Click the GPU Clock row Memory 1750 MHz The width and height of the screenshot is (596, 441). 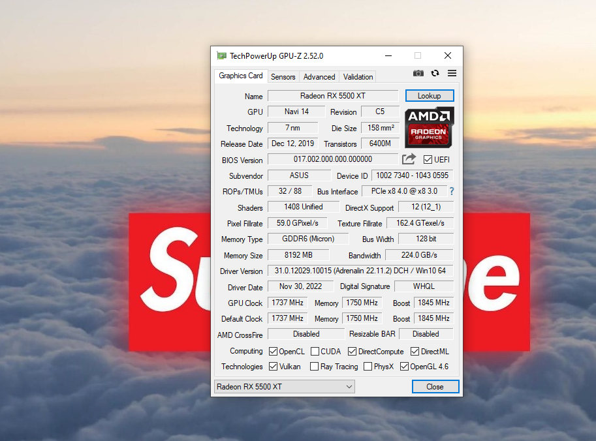pos(362,303)
